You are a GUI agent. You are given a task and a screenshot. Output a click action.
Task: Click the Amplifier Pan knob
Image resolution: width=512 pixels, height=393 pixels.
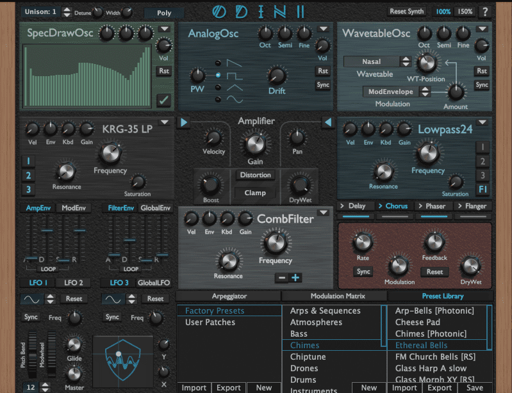click(x=297, y=138)
